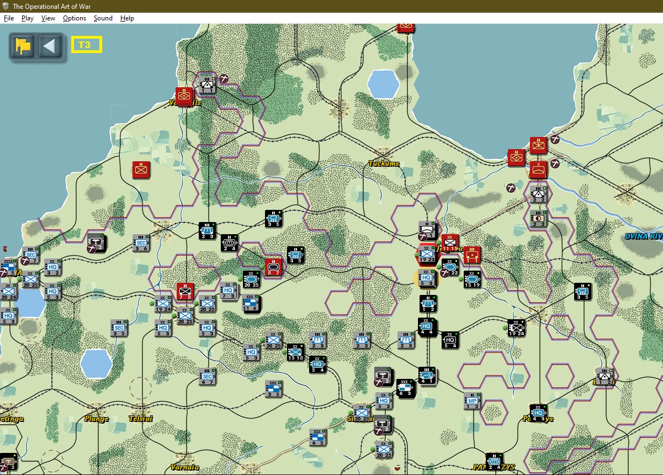Open the View menu
Image resolution: width=663 pixels, height=475 pixels.
(49, 18)
